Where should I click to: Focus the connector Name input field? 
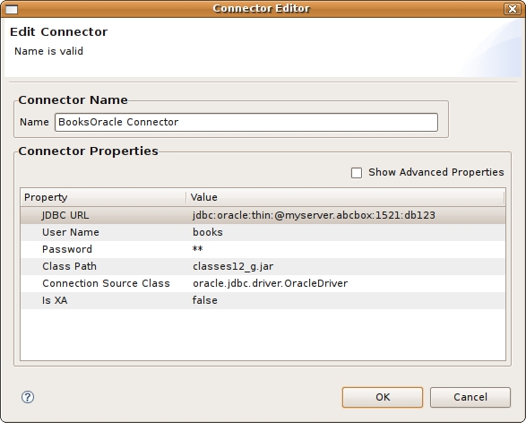tap(246, 122)
